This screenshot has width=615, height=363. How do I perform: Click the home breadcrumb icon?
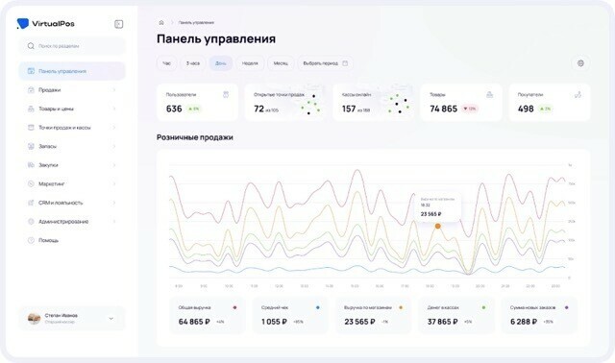[x=161, y=23]
